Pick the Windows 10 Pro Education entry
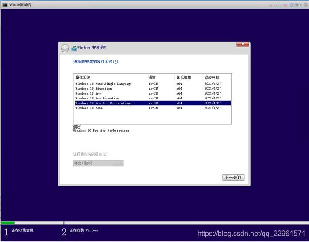 point(97,98)
